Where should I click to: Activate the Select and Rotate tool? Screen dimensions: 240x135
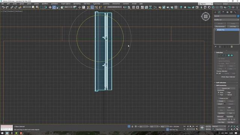click(x=54, y=7)
